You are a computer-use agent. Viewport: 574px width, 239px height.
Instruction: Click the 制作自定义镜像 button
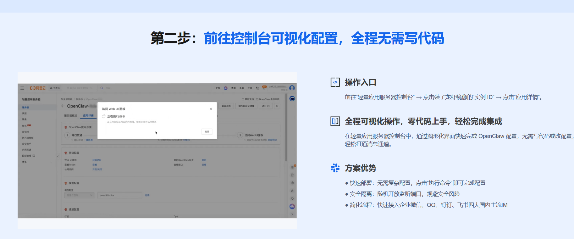246,106
